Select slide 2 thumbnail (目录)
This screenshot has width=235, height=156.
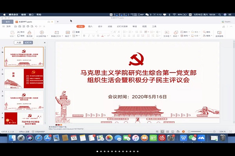pyautogui.click(x=24, y=78)
